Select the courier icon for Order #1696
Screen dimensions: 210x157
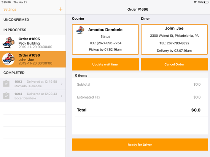pyautogui.click(x=8, y=59)
